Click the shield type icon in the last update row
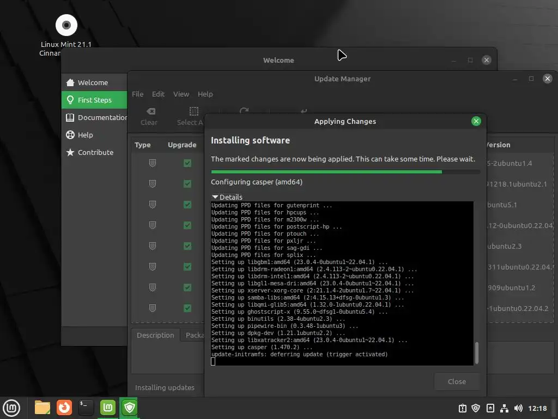Screen dimensions: 558x419 (x=153, y=308)
